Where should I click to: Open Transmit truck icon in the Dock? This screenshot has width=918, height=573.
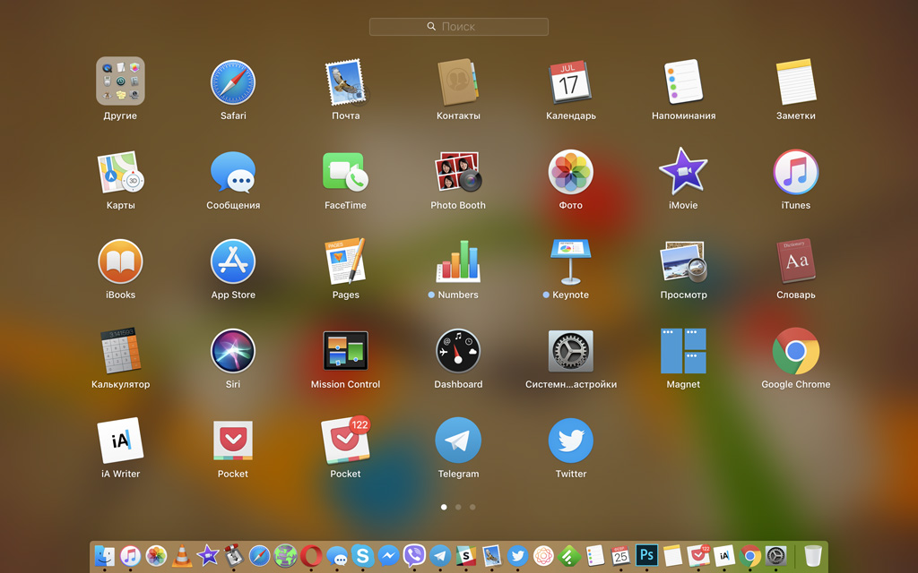(234, 555)
